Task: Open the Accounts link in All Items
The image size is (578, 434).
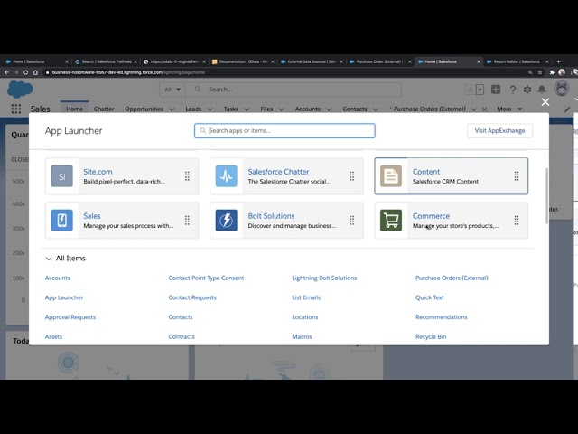Action: pyautogui.click(x=58, y=278)
